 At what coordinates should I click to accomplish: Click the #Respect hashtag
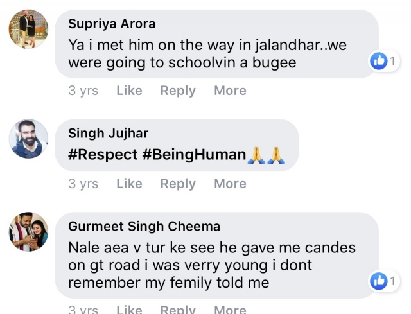[103, 154]
